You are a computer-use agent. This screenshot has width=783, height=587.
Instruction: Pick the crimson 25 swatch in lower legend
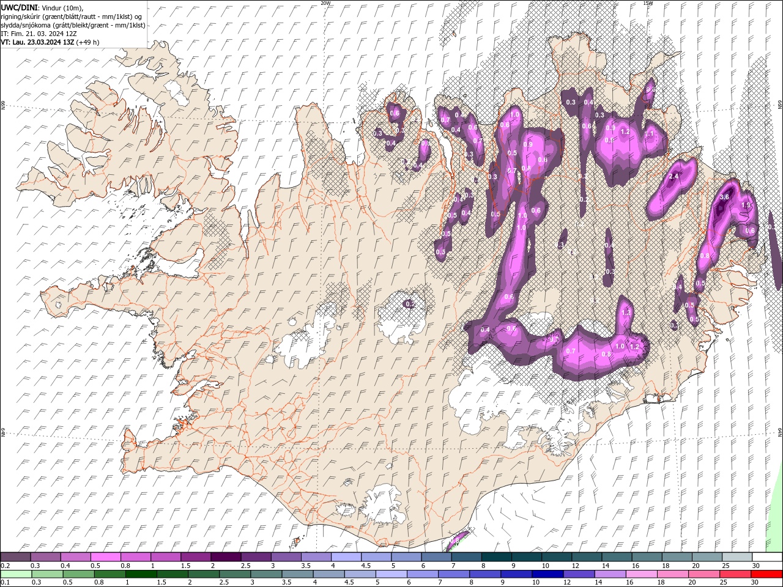pyautogui.click(x=735, y=574)
